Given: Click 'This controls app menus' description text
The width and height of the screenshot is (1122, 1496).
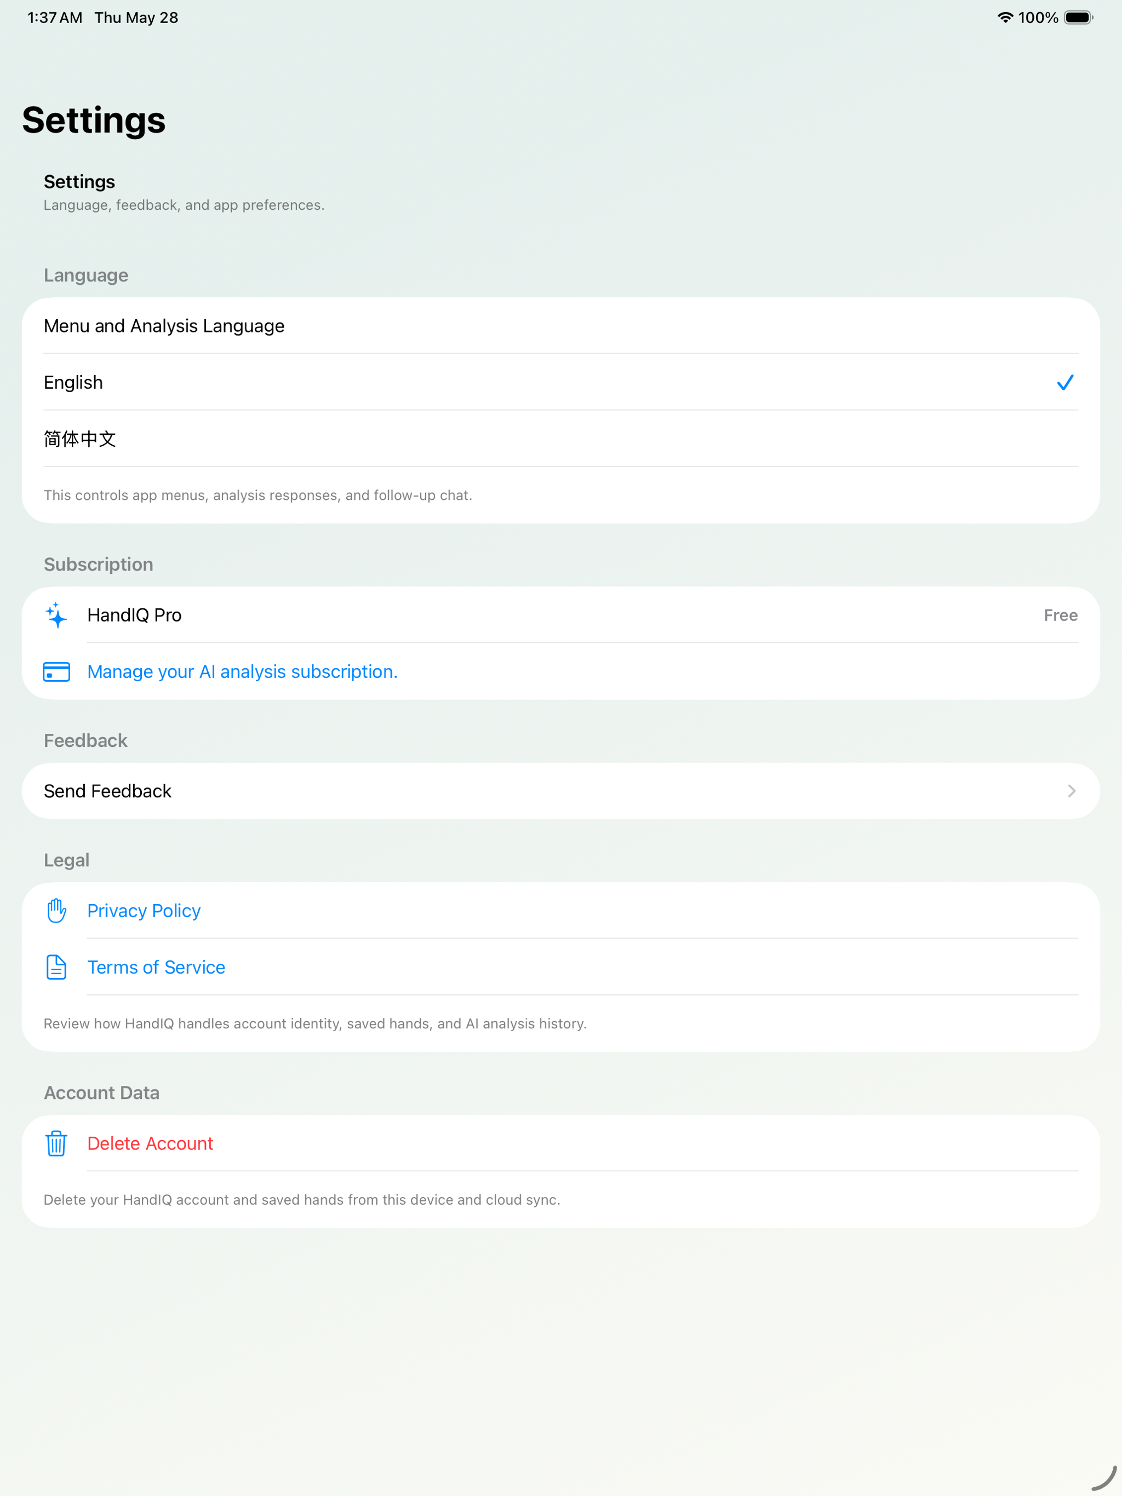Looking at the screenshot, I should 258,495.
